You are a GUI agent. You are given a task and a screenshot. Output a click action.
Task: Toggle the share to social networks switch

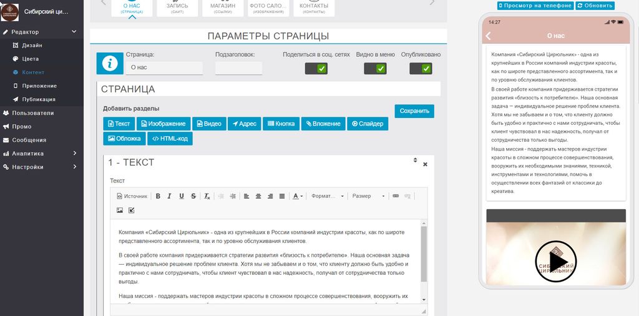pos(316,69)
